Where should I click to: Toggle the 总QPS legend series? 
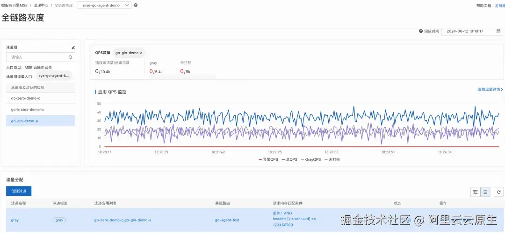(x=289, y=159)
